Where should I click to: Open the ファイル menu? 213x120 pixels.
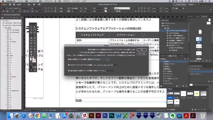tap(20, 1)
